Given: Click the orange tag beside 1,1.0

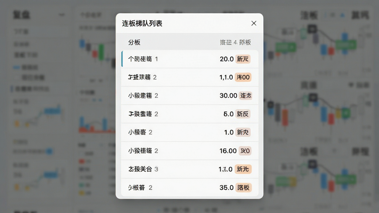Looking at the screenshot, I should tap(243, 77).
